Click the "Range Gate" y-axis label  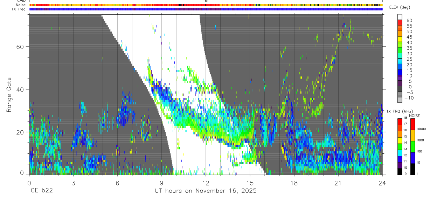(x=9, y=95)
